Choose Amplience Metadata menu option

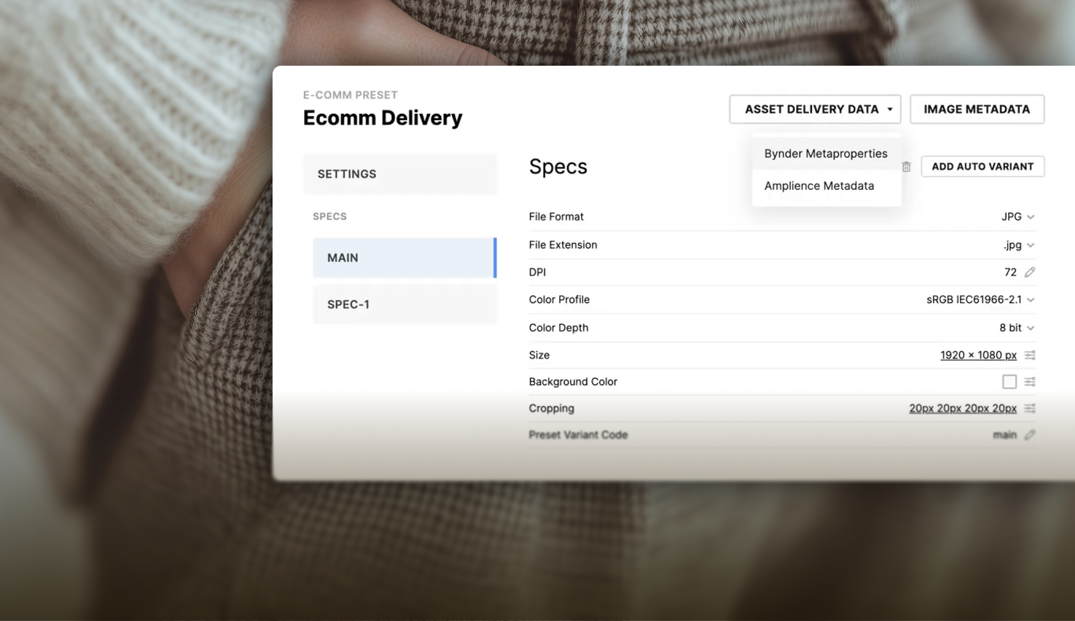coord(819,186)
